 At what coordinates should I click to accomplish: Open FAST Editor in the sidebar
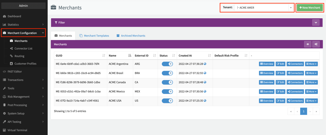click(15, 72)
